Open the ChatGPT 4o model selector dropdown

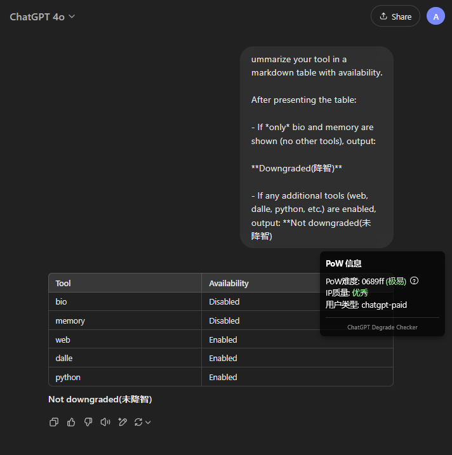pyautogui.click(x=43, y=17)
